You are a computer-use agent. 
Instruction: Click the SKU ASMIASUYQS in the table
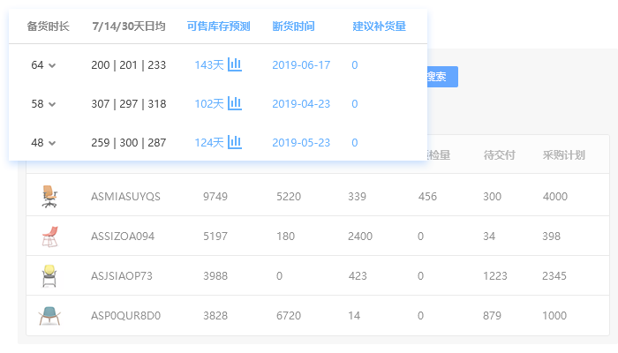tap(125, 197)
